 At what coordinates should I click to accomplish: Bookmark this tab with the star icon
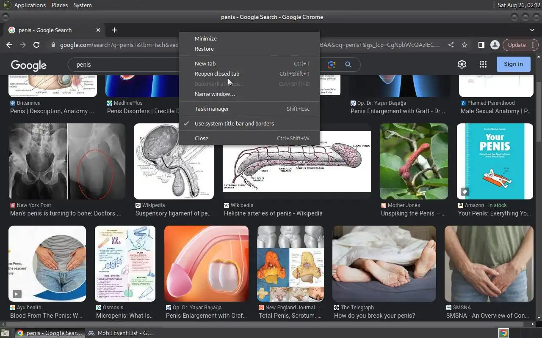pyautogui.click(x=465, y=45)
